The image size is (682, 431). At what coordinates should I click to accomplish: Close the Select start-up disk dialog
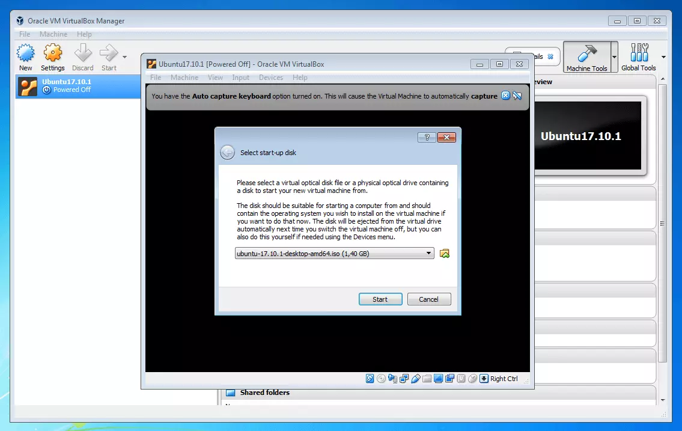pyautogui.click(x=446, y=138)
